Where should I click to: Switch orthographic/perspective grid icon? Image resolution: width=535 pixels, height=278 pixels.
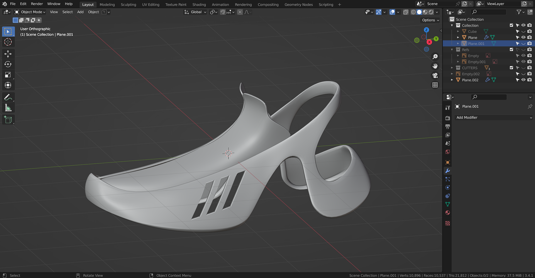pos(435,85)
